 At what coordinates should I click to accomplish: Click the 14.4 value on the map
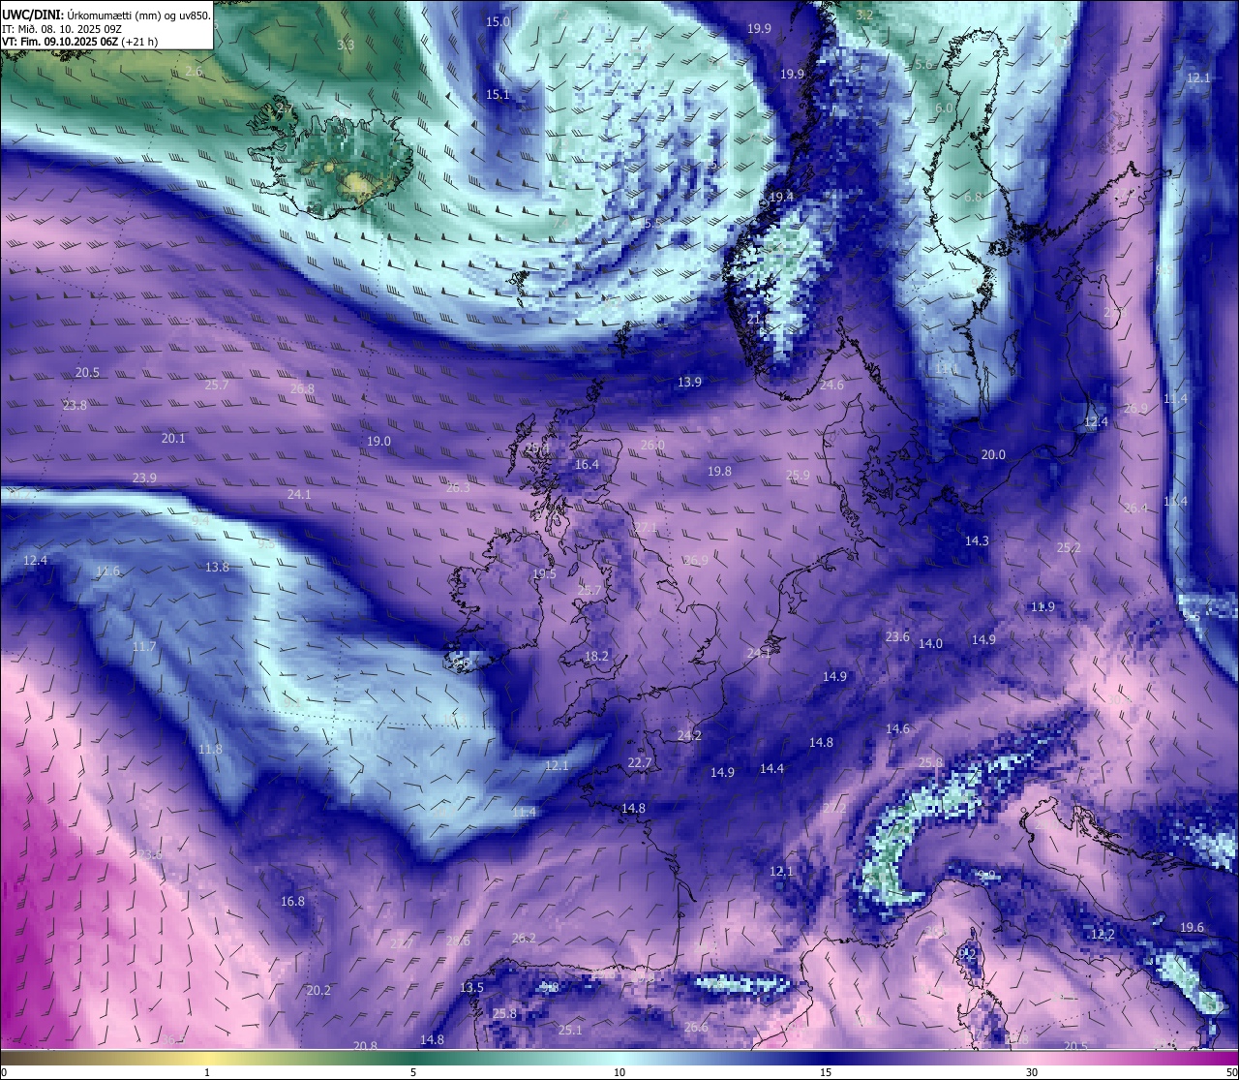(771, 768)
